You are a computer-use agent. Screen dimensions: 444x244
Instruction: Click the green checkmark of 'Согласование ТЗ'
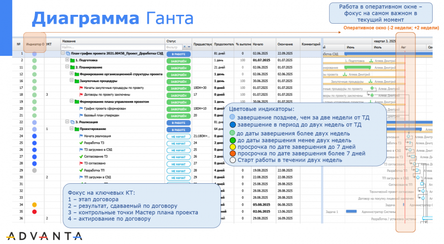(x=81, y=156)
